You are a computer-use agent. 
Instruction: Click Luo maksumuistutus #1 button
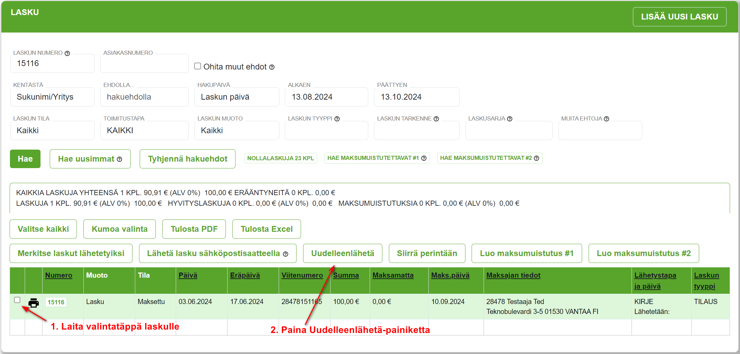(x=527, y=253)
